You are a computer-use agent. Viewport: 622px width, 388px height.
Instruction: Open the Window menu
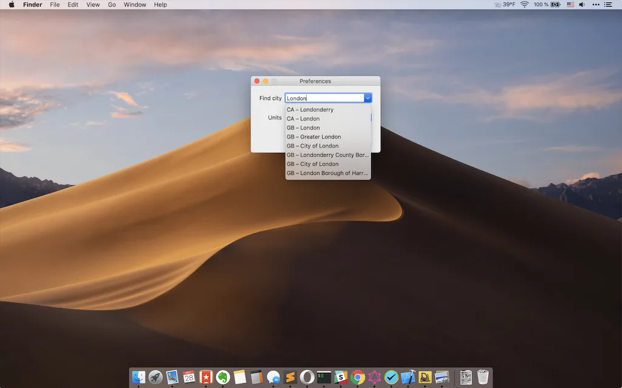click(x=135, y=4)
